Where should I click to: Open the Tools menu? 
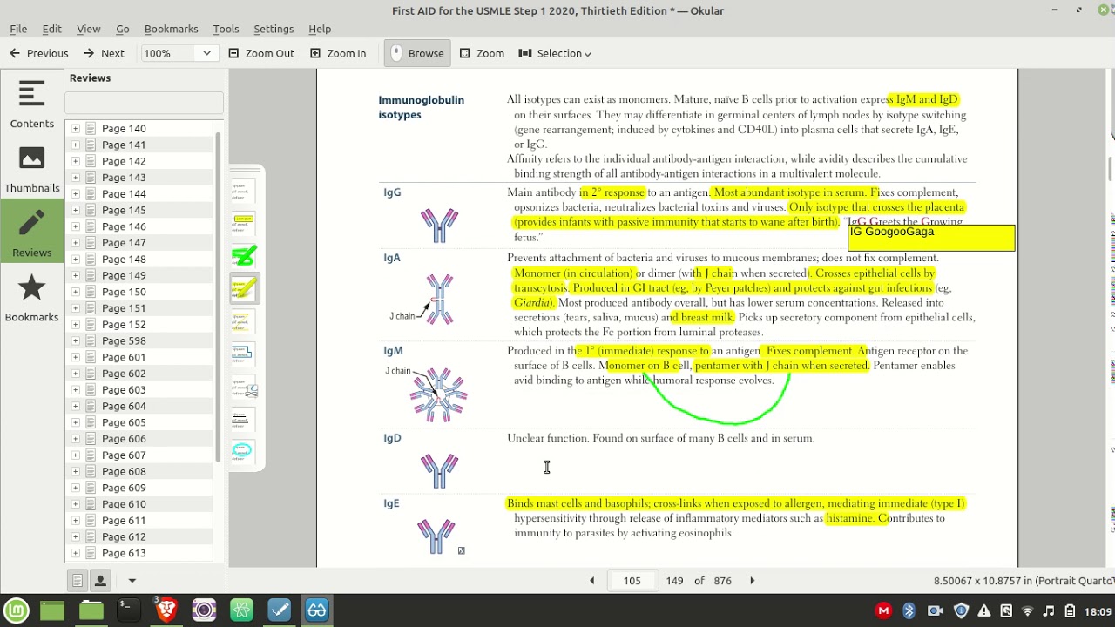point(226,29)
